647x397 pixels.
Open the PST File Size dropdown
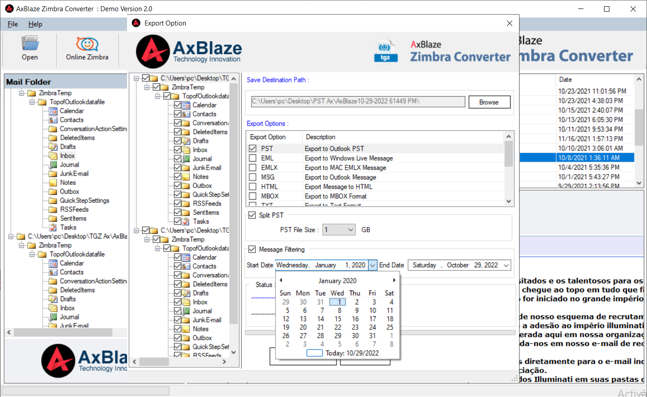coord(351,230)
